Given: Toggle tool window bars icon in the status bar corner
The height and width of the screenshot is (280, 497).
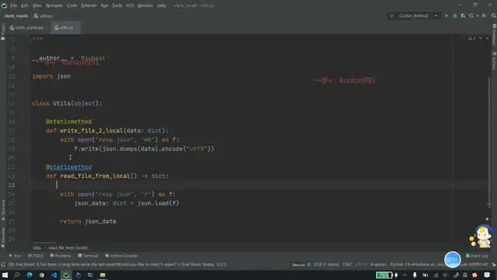Looking at the screenshot, I should (x=3, y=264).
